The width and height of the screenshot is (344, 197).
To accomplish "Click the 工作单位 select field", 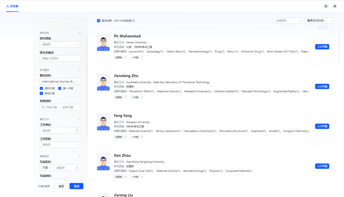I will pos(60,130).
